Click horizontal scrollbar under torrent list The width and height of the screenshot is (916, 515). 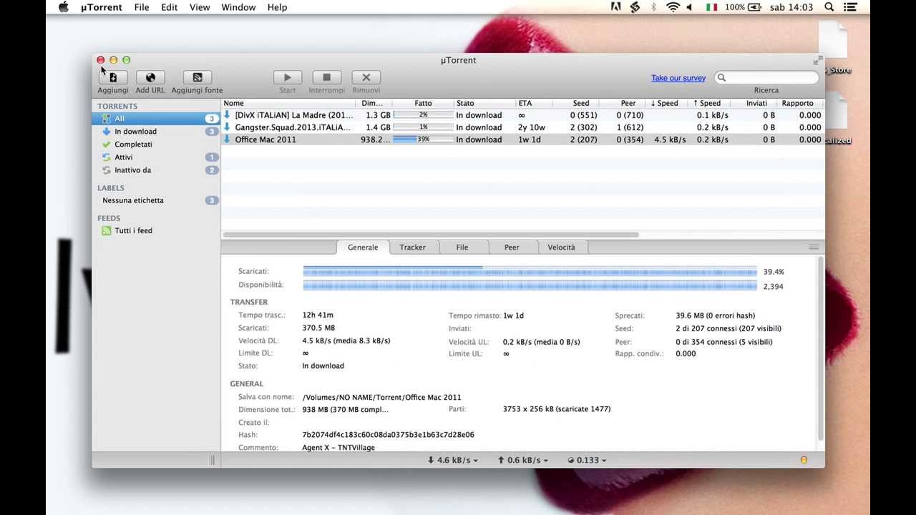tap(431, 235)
